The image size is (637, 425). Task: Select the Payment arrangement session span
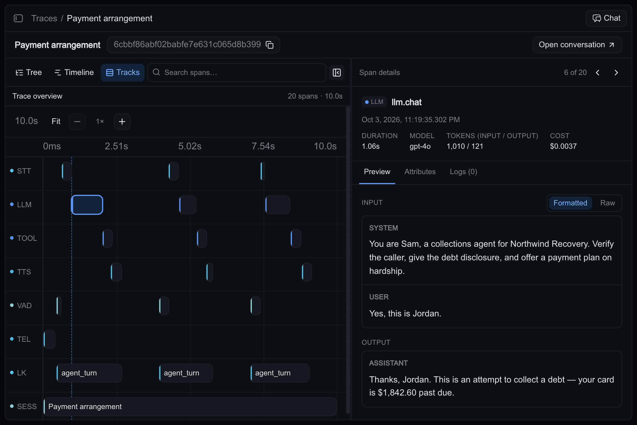190,407
